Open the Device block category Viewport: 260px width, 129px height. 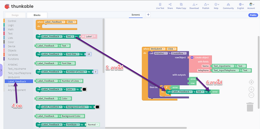coord(11,46)
